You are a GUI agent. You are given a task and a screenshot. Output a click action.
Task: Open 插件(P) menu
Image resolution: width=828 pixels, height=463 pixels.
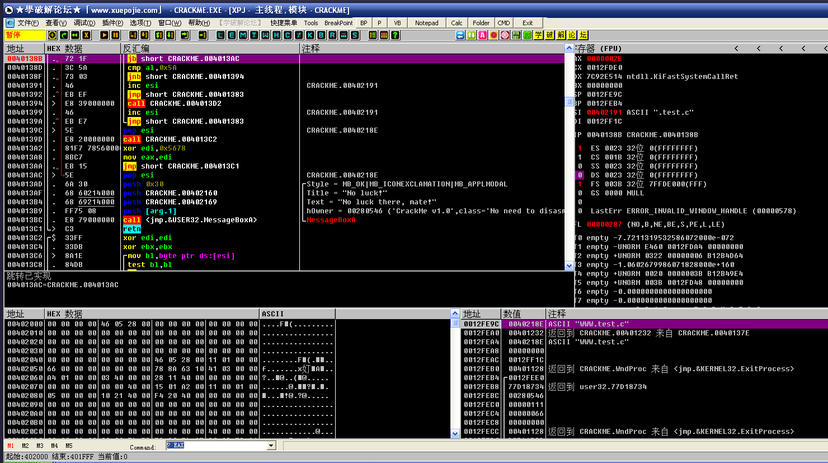112,23
